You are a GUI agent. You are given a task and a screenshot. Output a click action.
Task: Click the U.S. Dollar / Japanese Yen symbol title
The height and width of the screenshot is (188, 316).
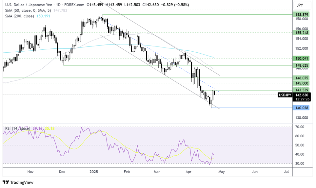point(29,5)
